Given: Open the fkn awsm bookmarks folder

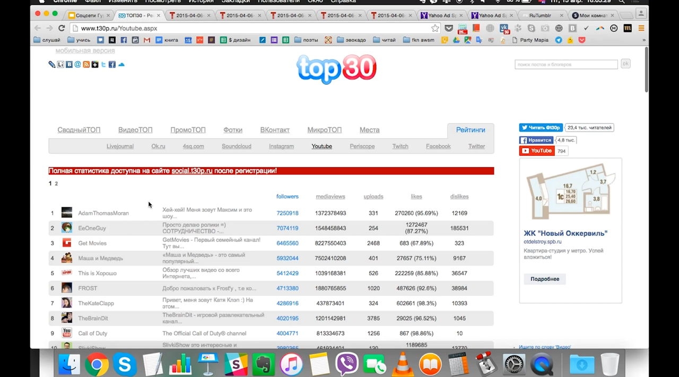Looking at the screenshot, I should tap(419, 40).
